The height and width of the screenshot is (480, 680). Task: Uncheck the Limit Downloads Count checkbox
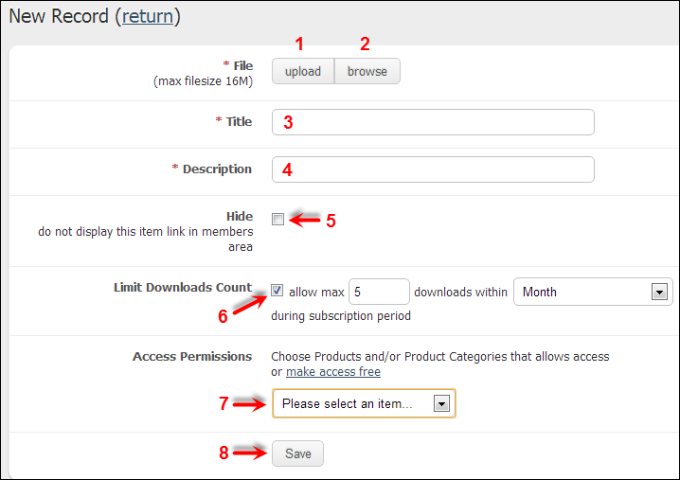[x=277, y=290]
